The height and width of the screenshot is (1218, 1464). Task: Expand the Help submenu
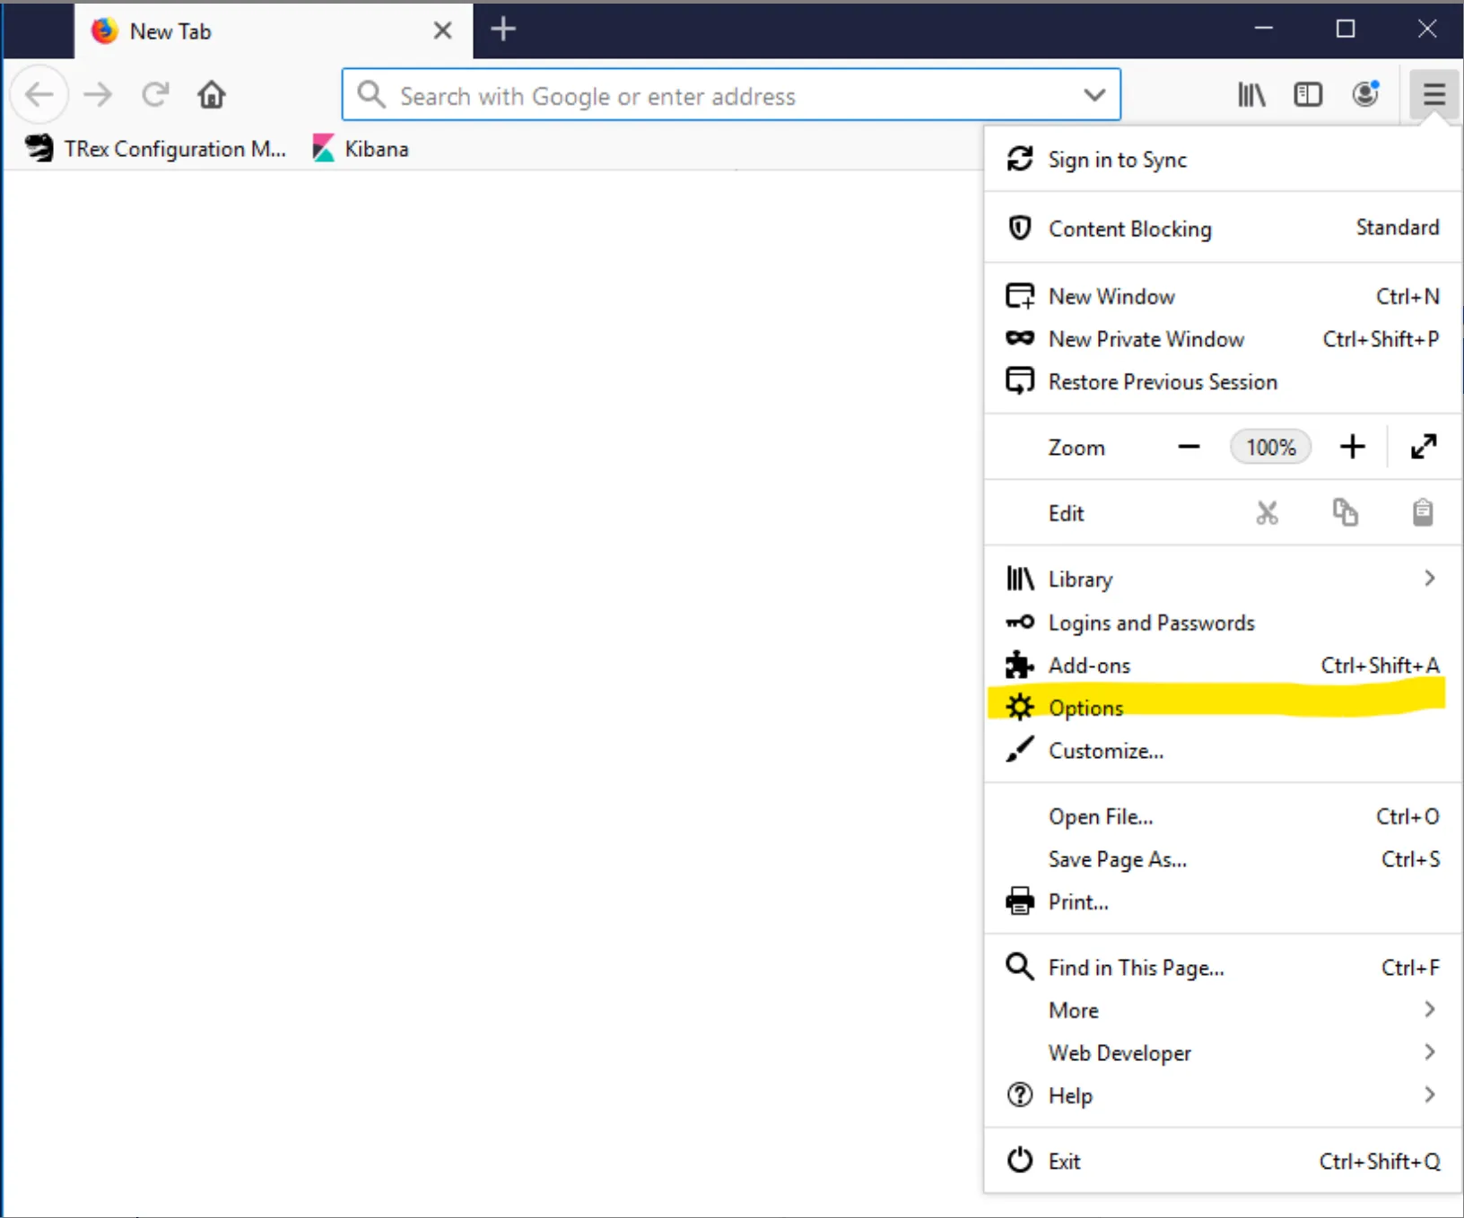click(x=1223, y=1095)
